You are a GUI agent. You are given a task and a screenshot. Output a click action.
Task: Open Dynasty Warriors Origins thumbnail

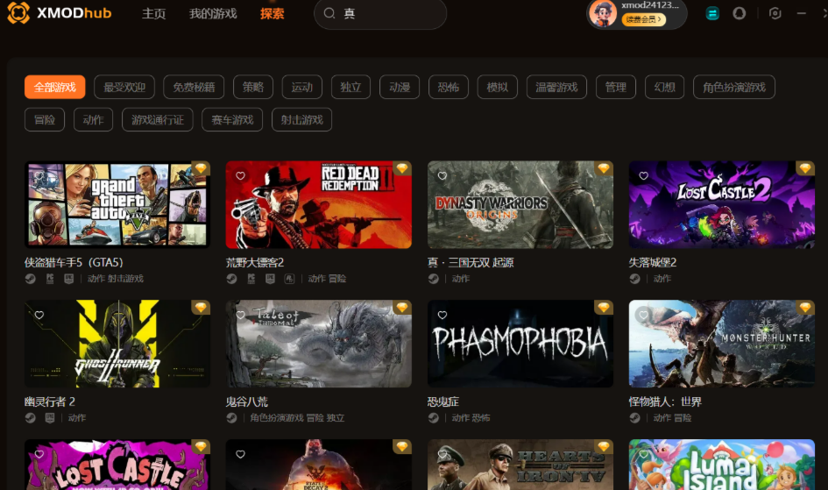(x=520, y=205)
